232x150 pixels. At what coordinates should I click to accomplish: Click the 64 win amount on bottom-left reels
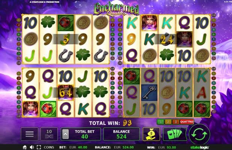point(65,93)
